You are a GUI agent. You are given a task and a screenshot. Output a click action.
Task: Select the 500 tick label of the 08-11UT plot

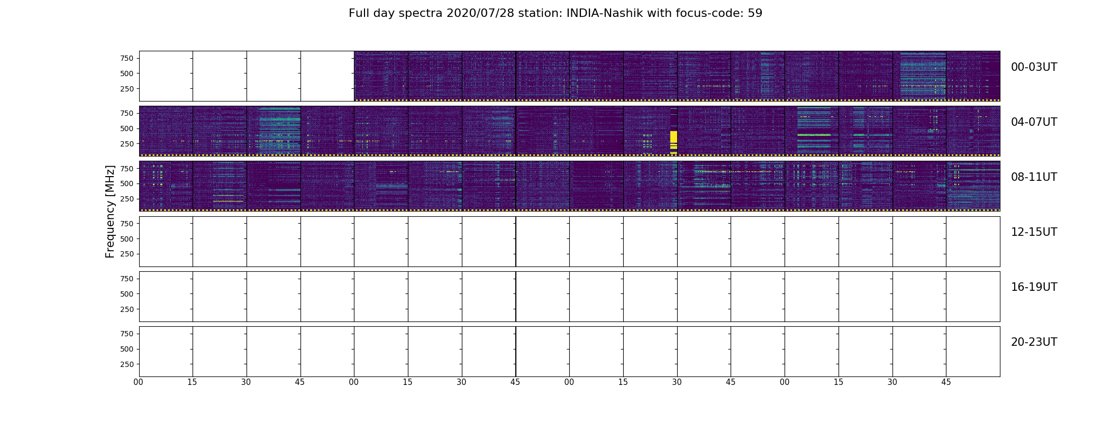tap(127, 183)
